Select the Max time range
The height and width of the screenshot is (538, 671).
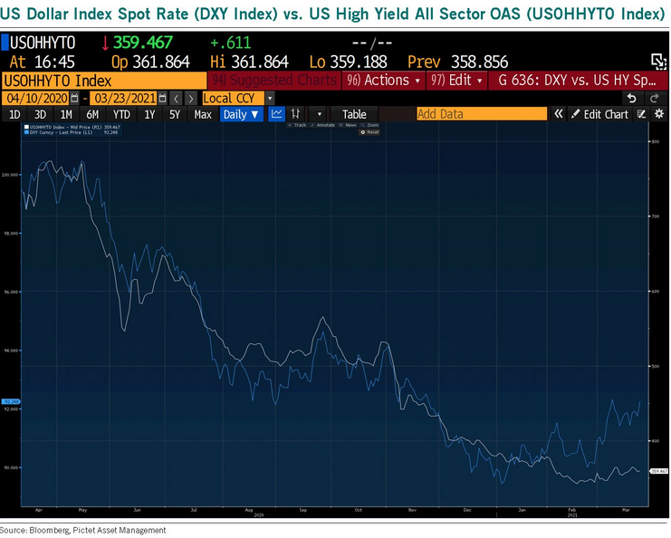click(x=203, y=114)
